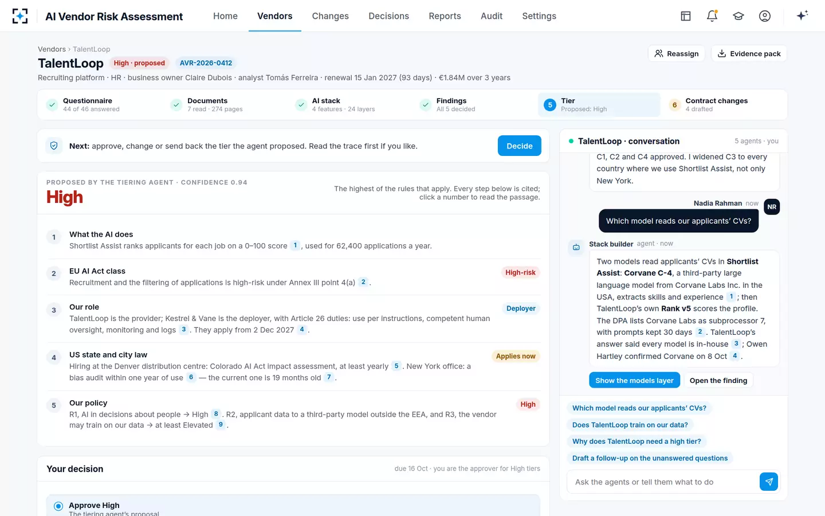Click the graduation cap learning icon
This screenshot has height=516, width=825.
click(x=738, y=16)
